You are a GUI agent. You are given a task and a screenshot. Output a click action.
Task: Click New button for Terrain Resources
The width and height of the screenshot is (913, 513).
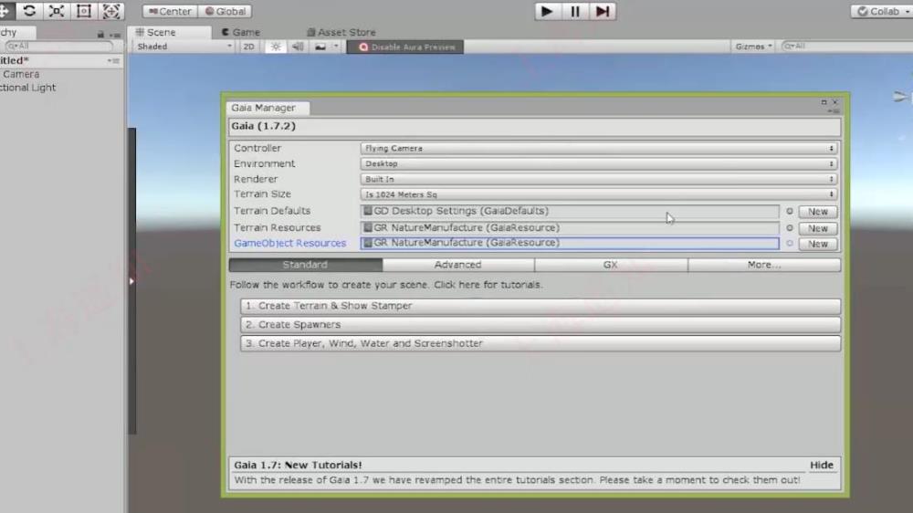coord(817,228)
